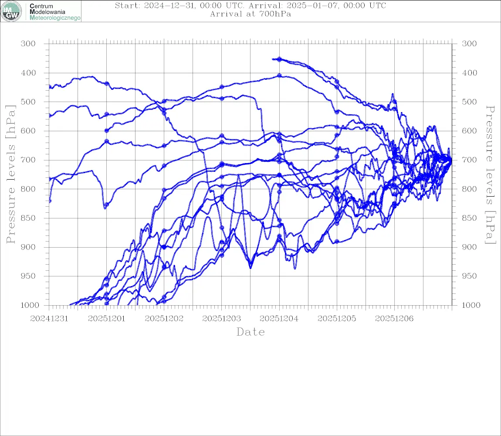Click the left axis label 800

(28, 189)
